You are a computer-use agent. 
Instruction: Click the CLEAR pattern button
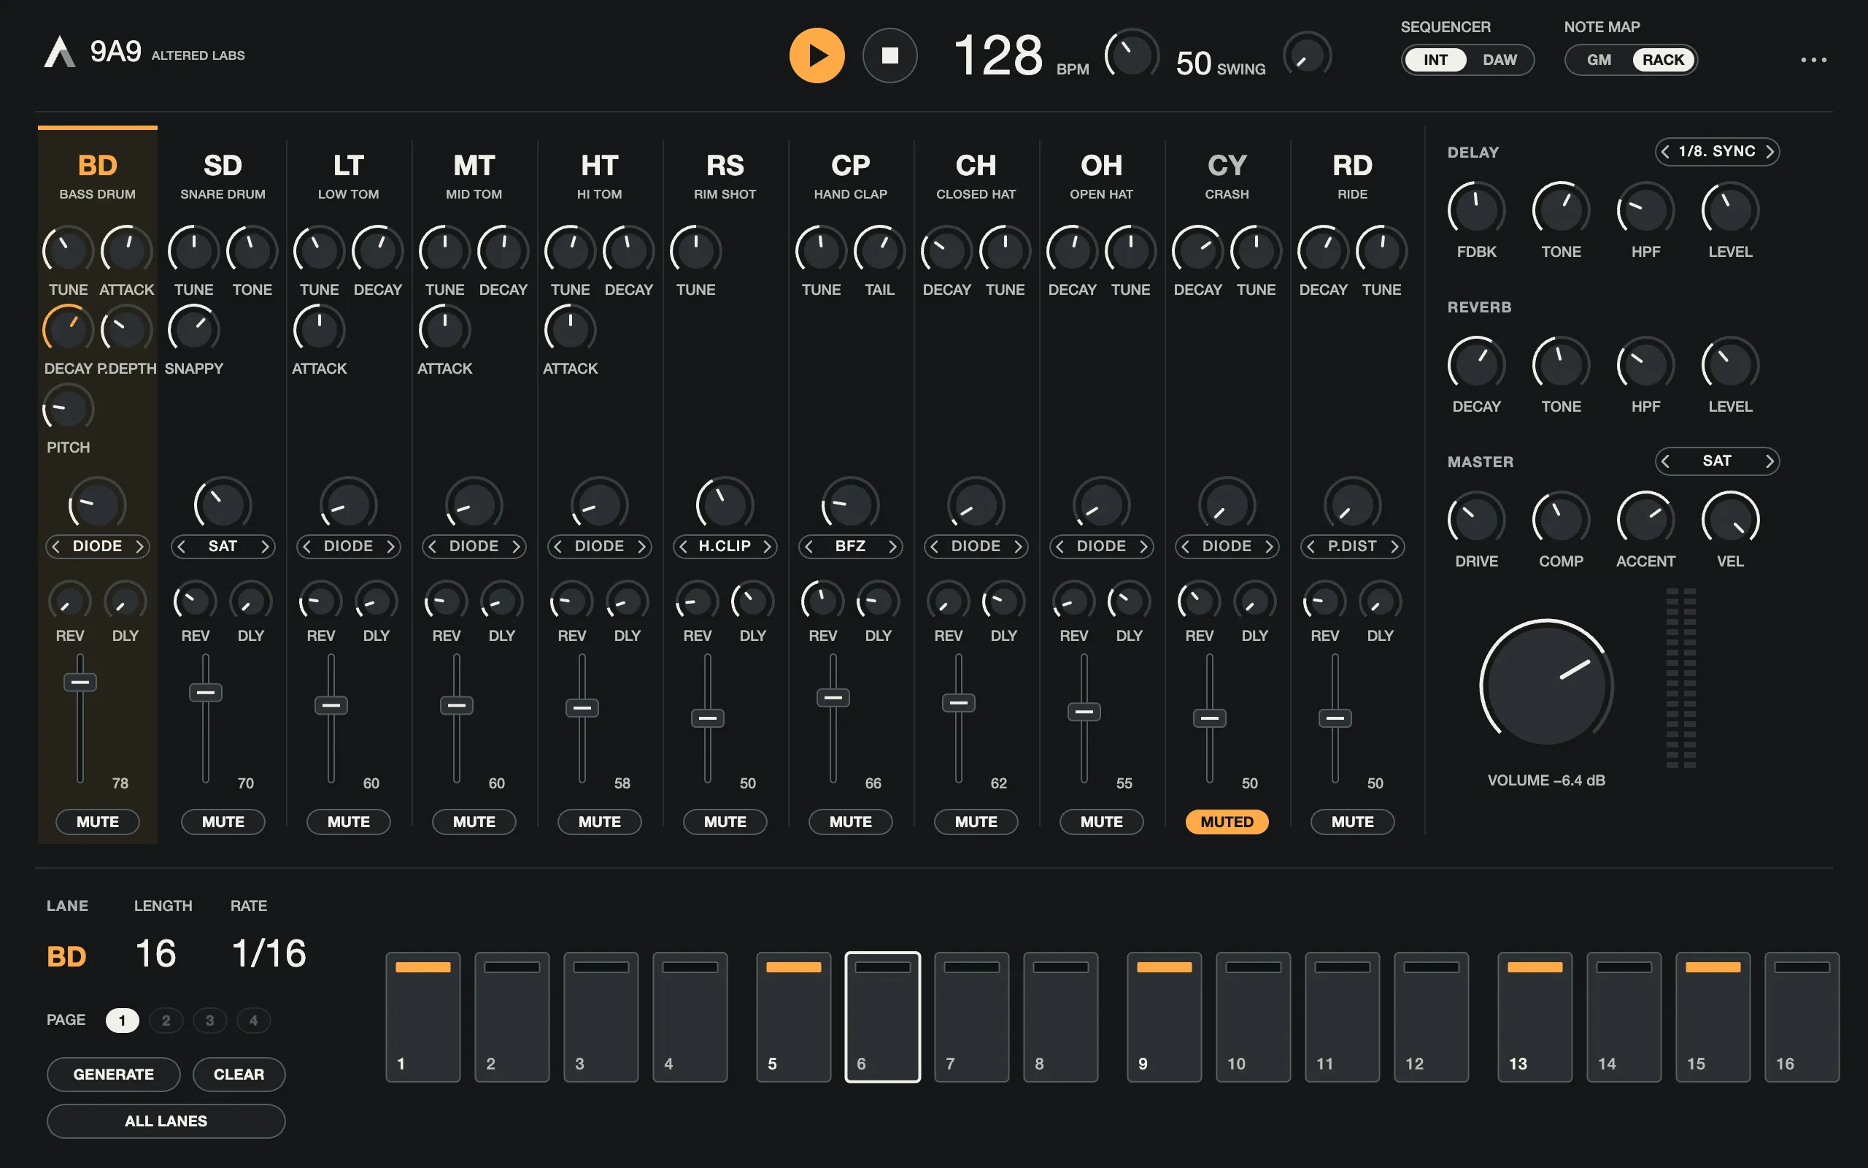(x=239, y=1075)
